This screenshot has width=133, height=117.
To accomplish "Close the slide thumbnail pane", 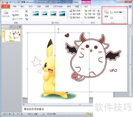I will tap(20, 27).
